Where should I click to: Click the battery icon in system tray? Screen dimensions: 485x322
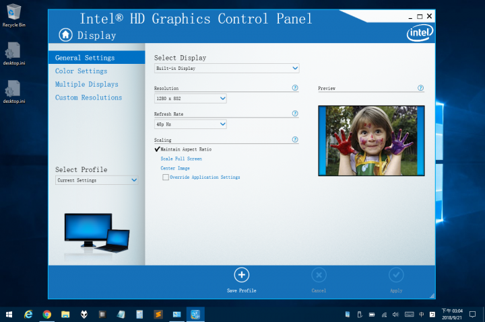[372, 315]
